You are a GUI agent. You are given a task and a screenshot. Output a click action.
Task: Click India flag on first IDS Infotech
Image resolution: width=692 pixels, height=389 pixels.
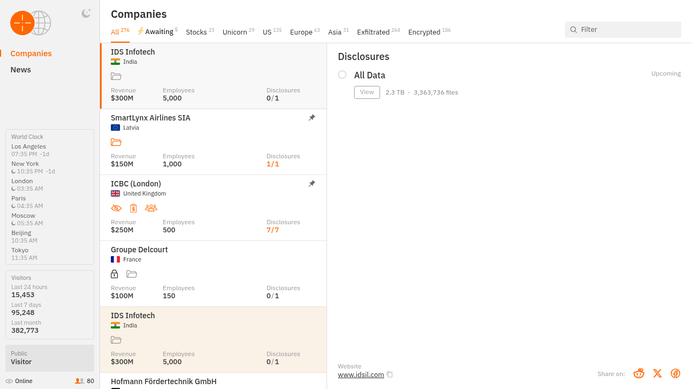[x=115, y=62]
